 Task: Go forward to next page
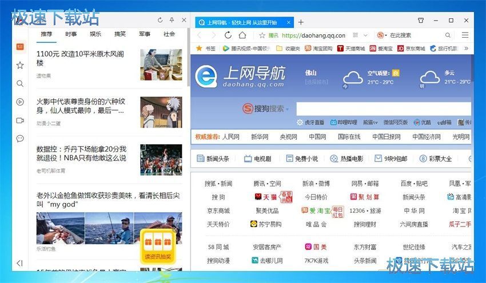point(213,35)
